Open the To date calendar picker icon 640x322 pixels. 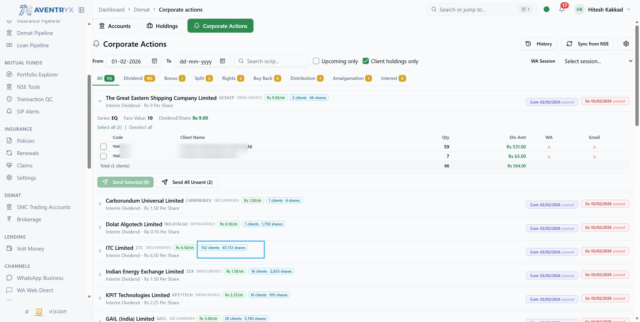click(222, 61)
